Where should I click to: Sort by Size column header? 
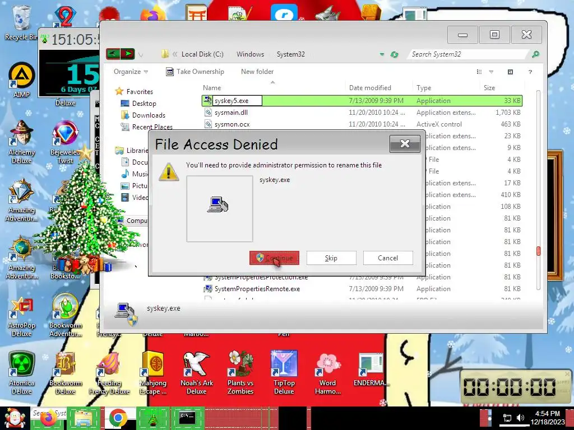point(489,88)
